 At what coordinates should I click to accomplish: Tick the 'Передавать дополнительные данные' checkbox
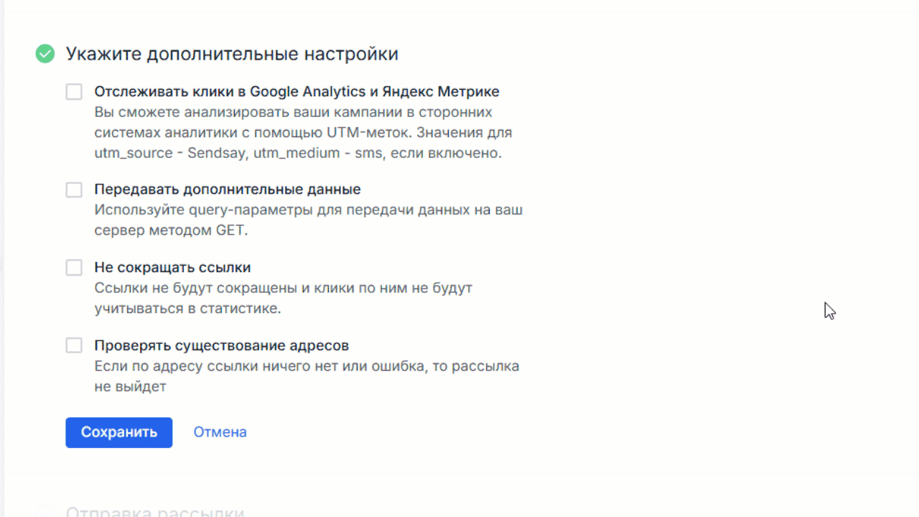click(x=74, y=190)
